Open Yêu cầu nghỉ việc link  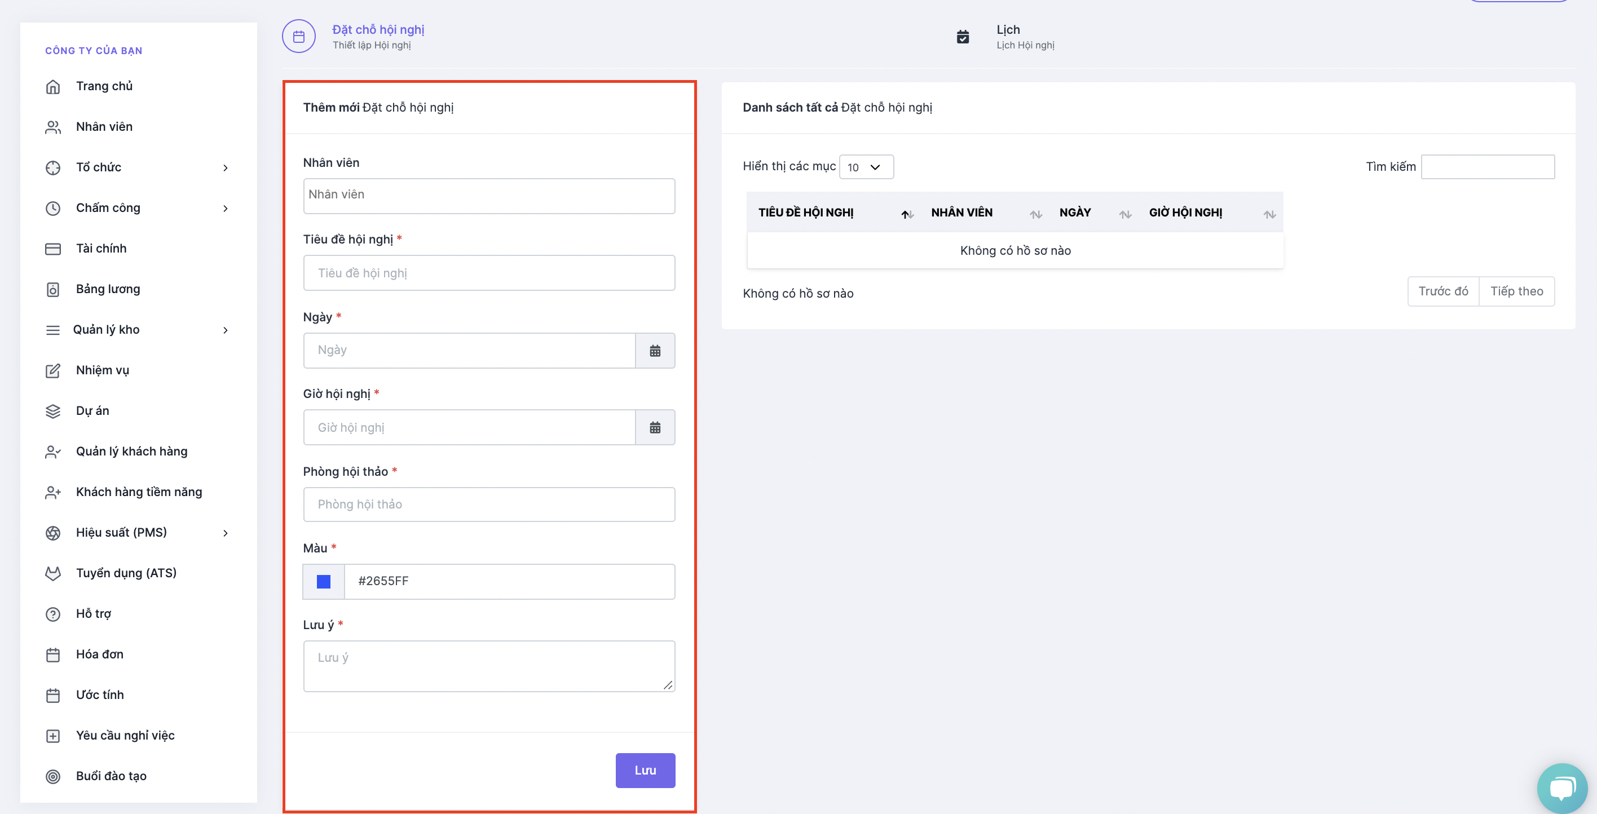pyautogui.click(x=125, y=735)
